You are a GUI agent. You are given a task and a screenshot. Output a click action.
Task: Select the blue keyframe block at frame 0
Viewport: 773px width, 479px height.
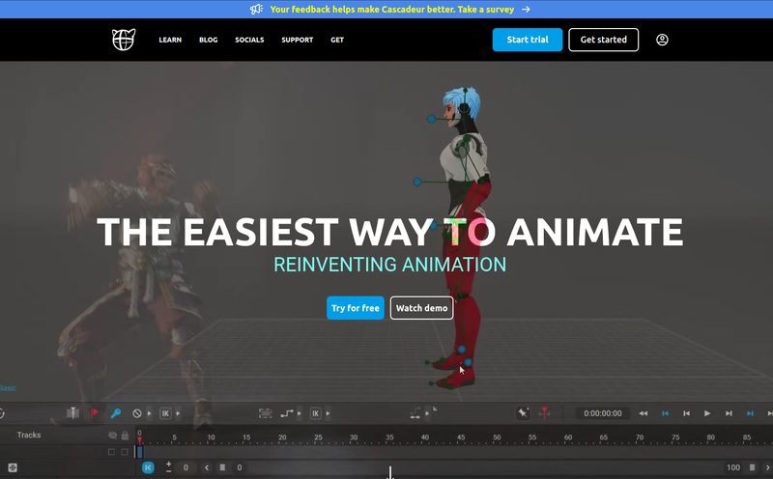(x=139, y=452)
